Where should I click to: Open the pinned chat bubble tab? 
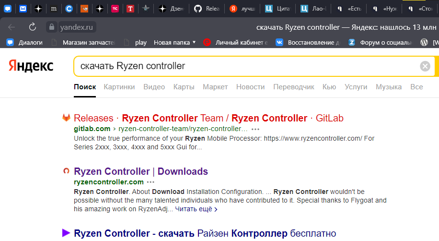click(x=8, y=9)
